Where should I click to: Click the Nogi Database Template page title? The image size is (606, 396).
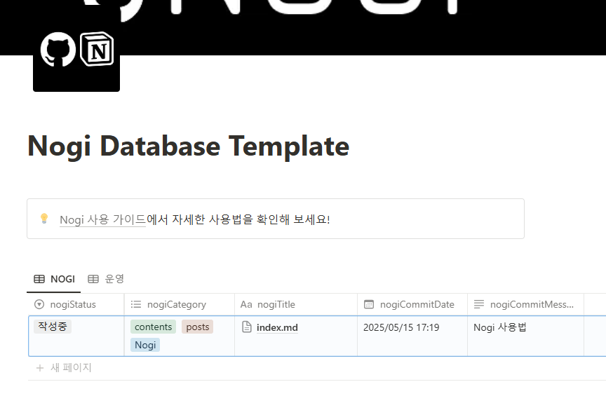tap(188, 146)
